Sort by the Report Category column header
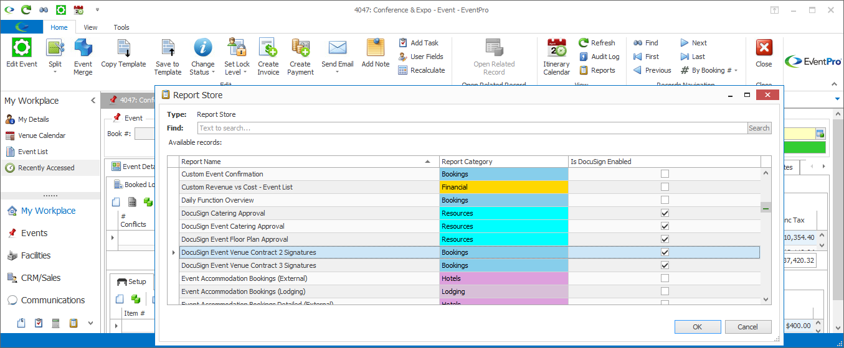 coord(503,162)
